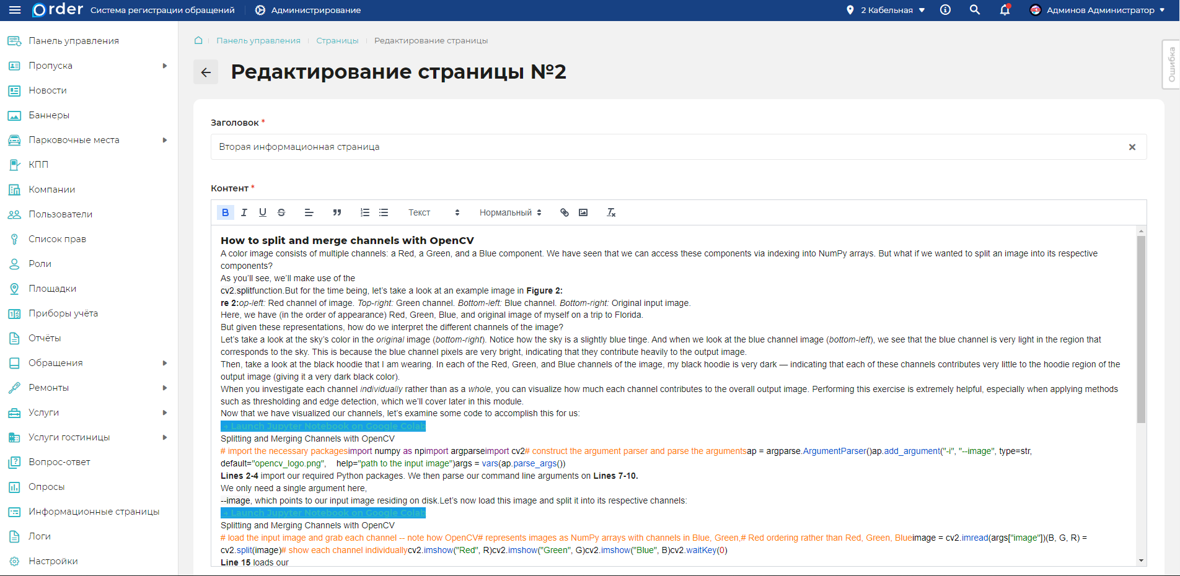Toggle underline formatting
The image size is (1180, 576).
(x=262, y=212)
